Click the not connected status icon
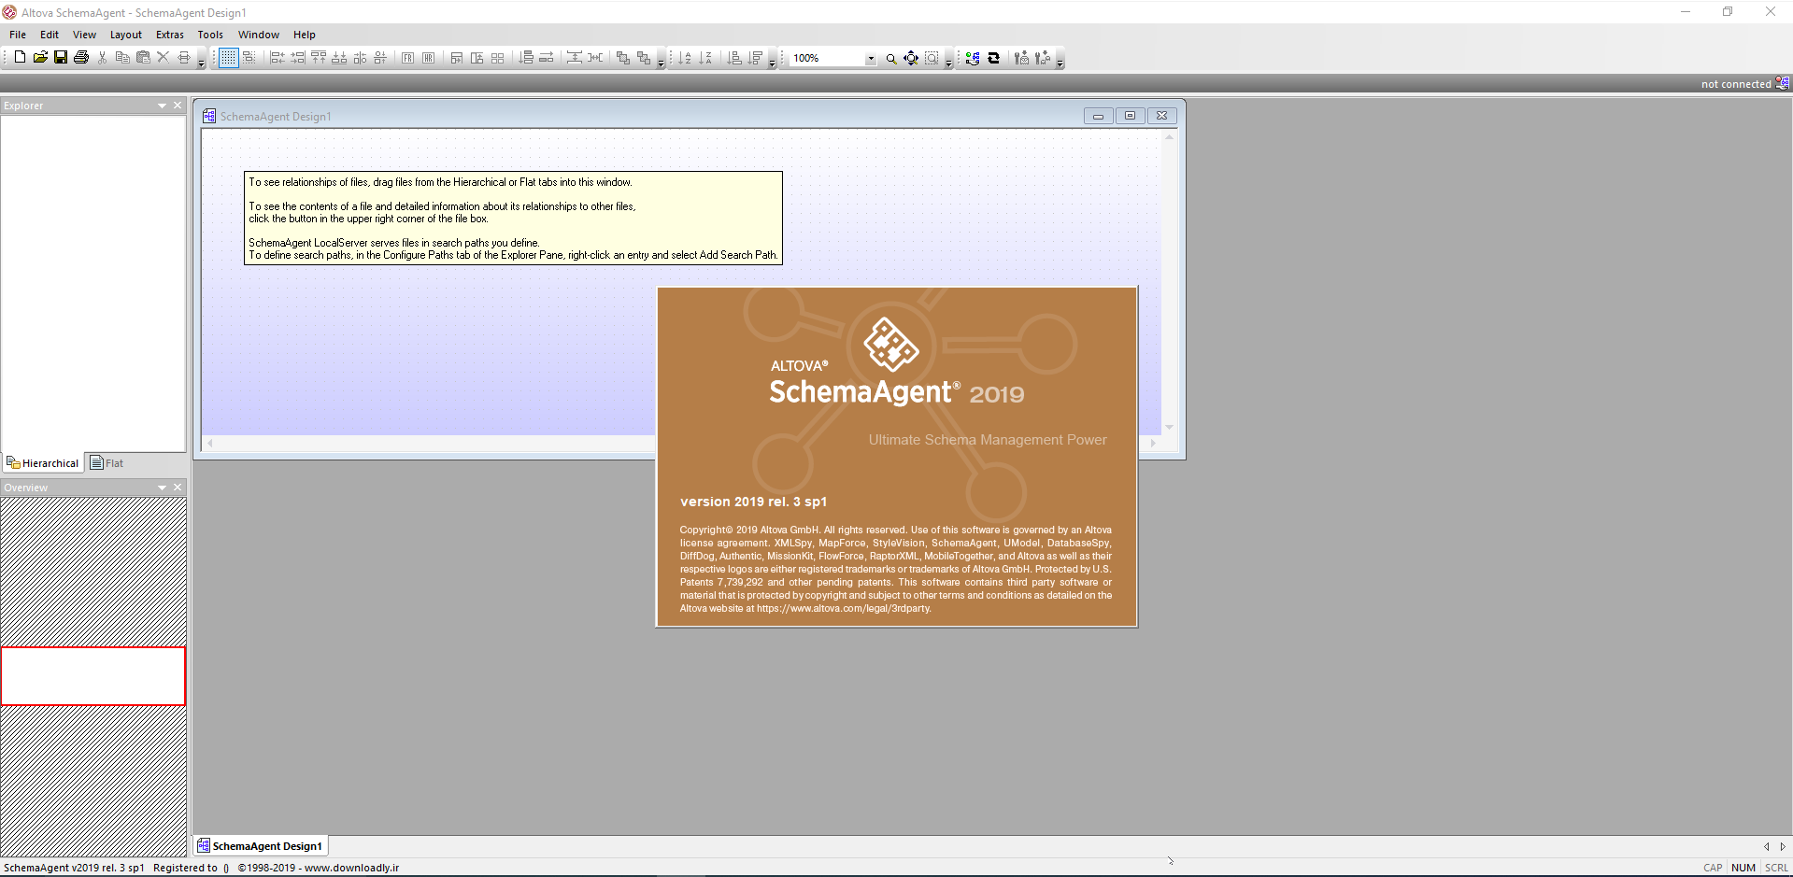The image size is (1793, 877). [x=1783, y=83]
